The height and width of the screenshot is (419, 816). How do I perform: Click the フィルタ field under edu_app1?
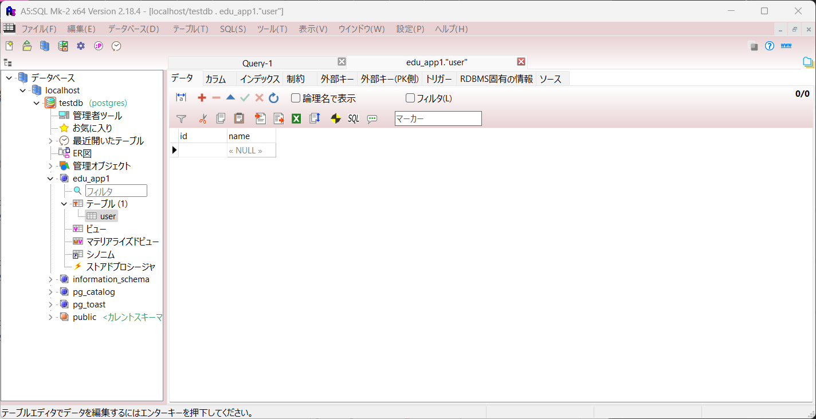coord(116,191)
